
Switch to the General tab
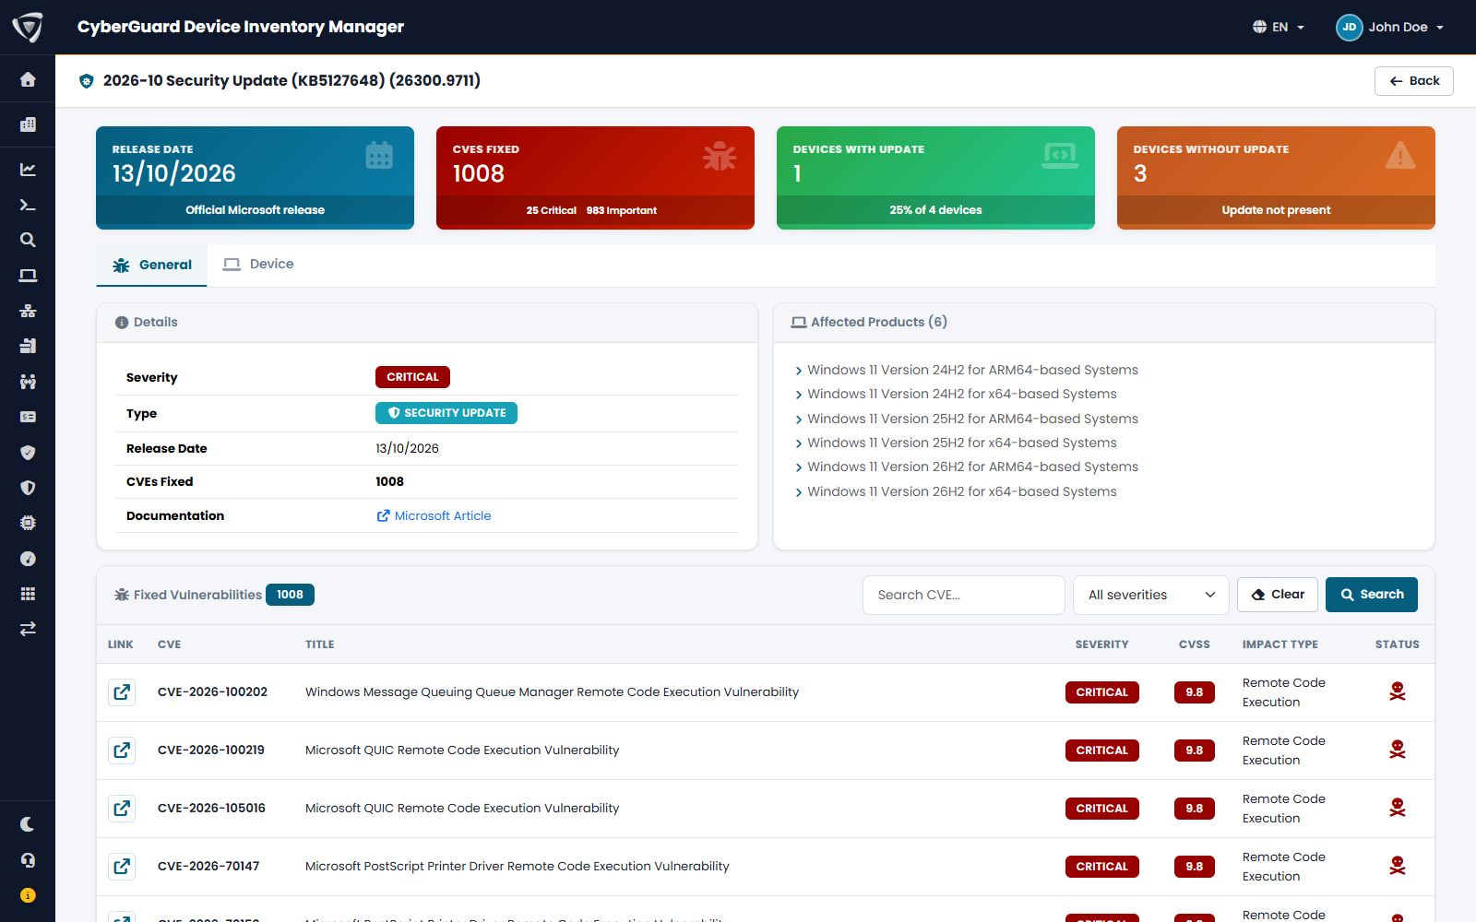click(x=152, y=265)
